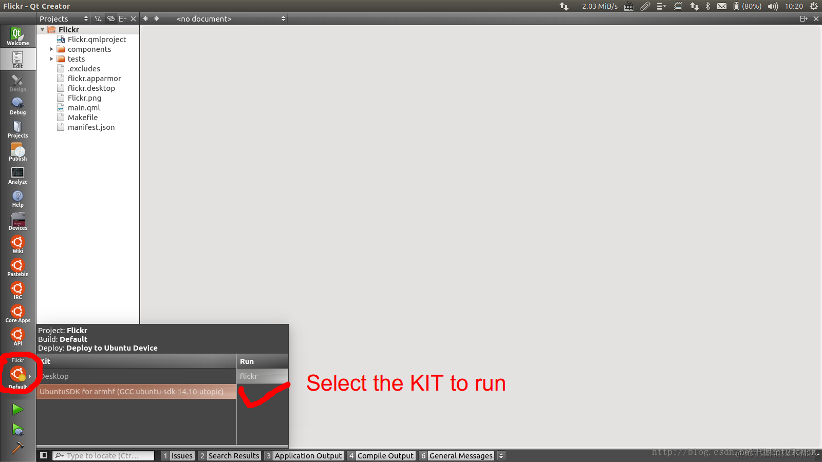This screenshot has height=462, width=822.
Task: Open the Publish mode
Action: click(17, 152)
